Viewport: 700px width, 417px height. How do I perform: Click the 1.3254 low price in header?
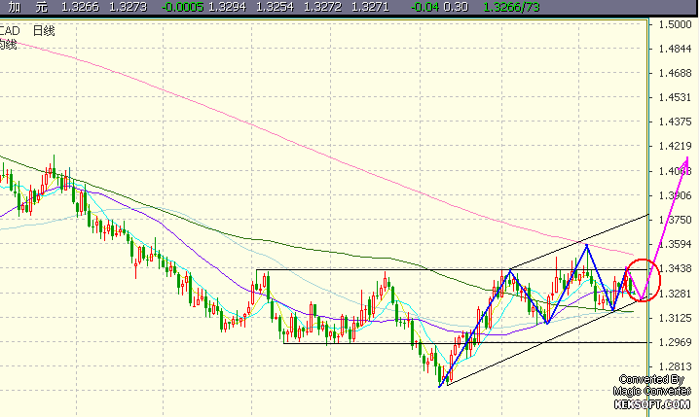pos(275,7)
